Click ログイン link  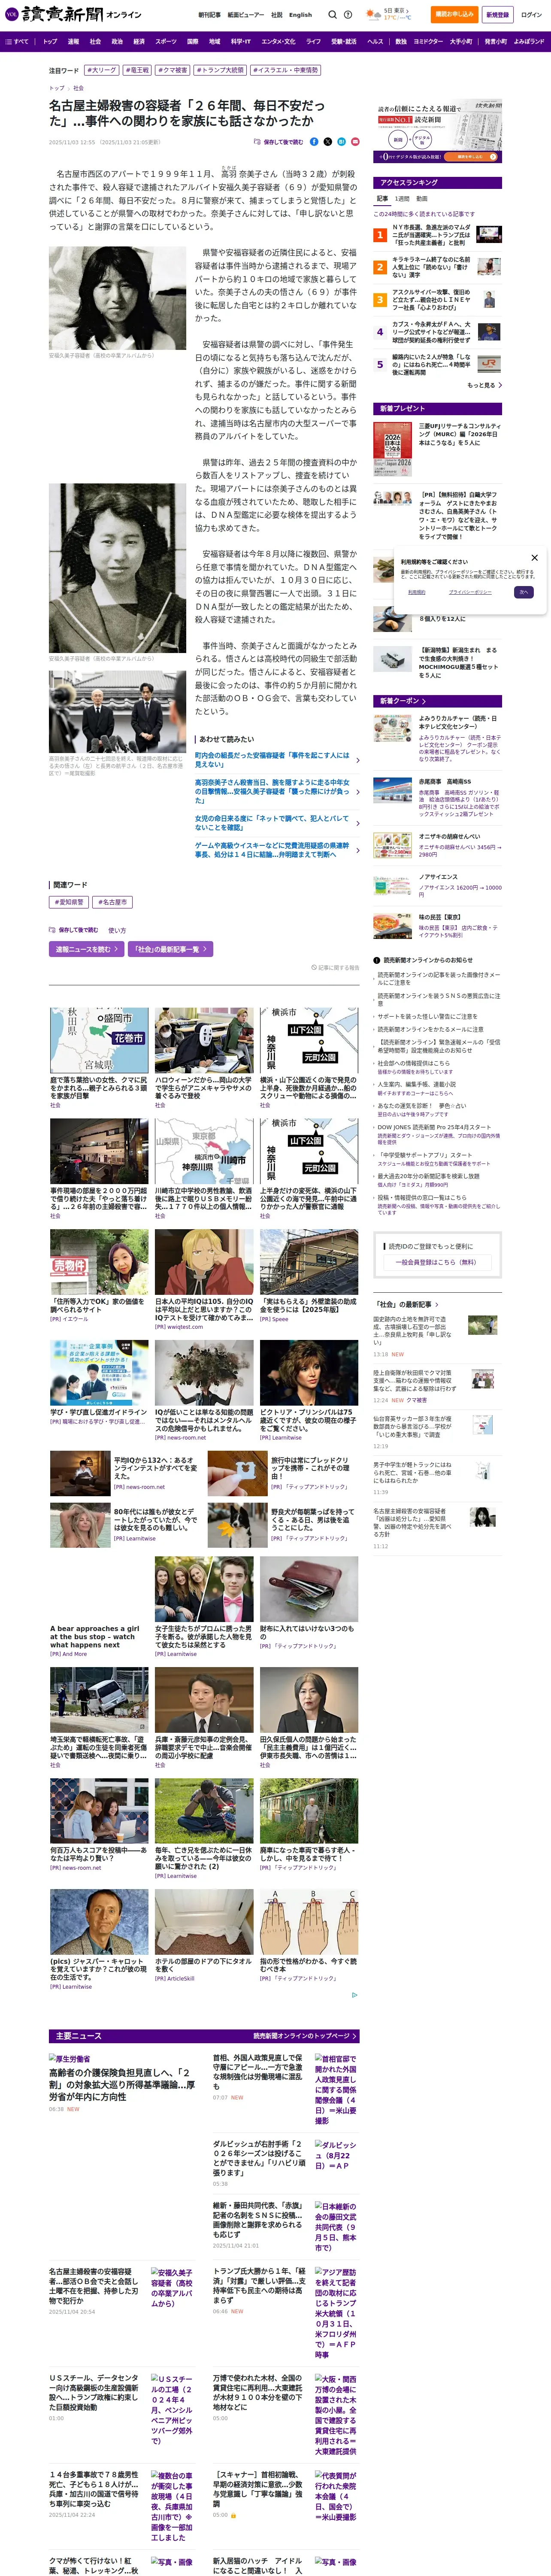pyautogui.click(x=531, y=15)
